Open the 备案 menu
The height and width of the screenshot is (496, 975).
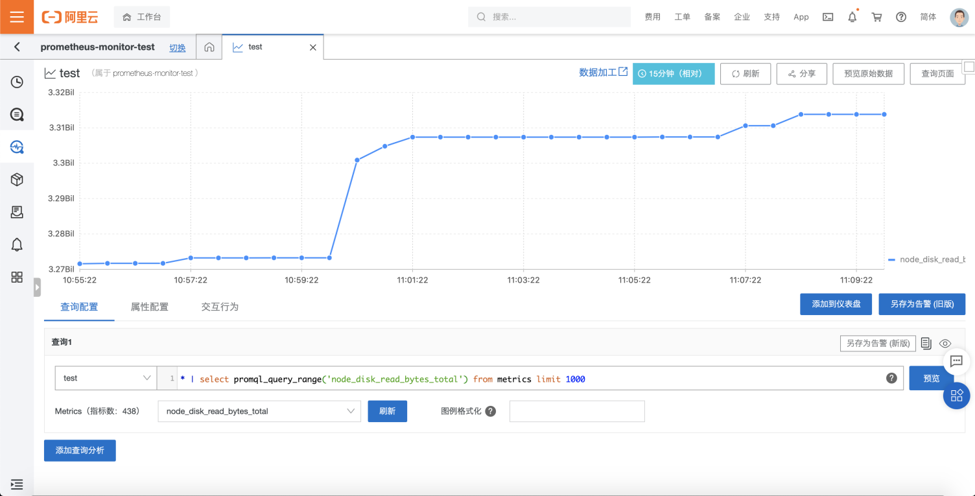coord(712,18)
